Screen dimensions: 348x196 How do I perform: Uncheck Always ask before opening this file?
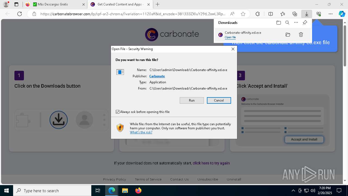pos(117,112)
